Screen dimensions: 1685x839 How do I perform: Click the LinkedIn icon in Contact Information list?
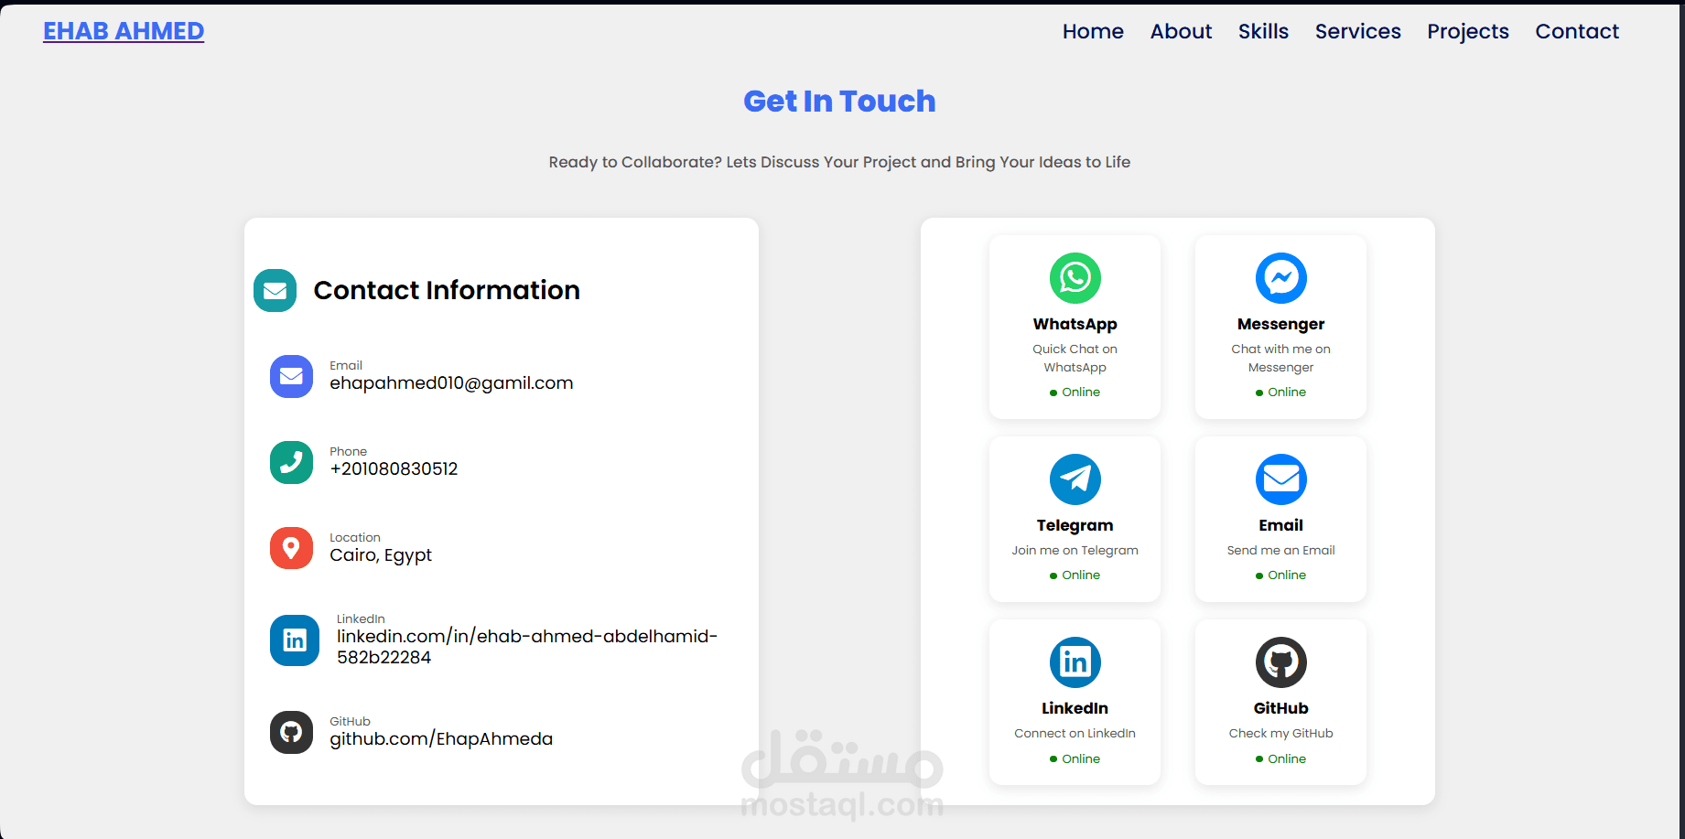[295, 640]
